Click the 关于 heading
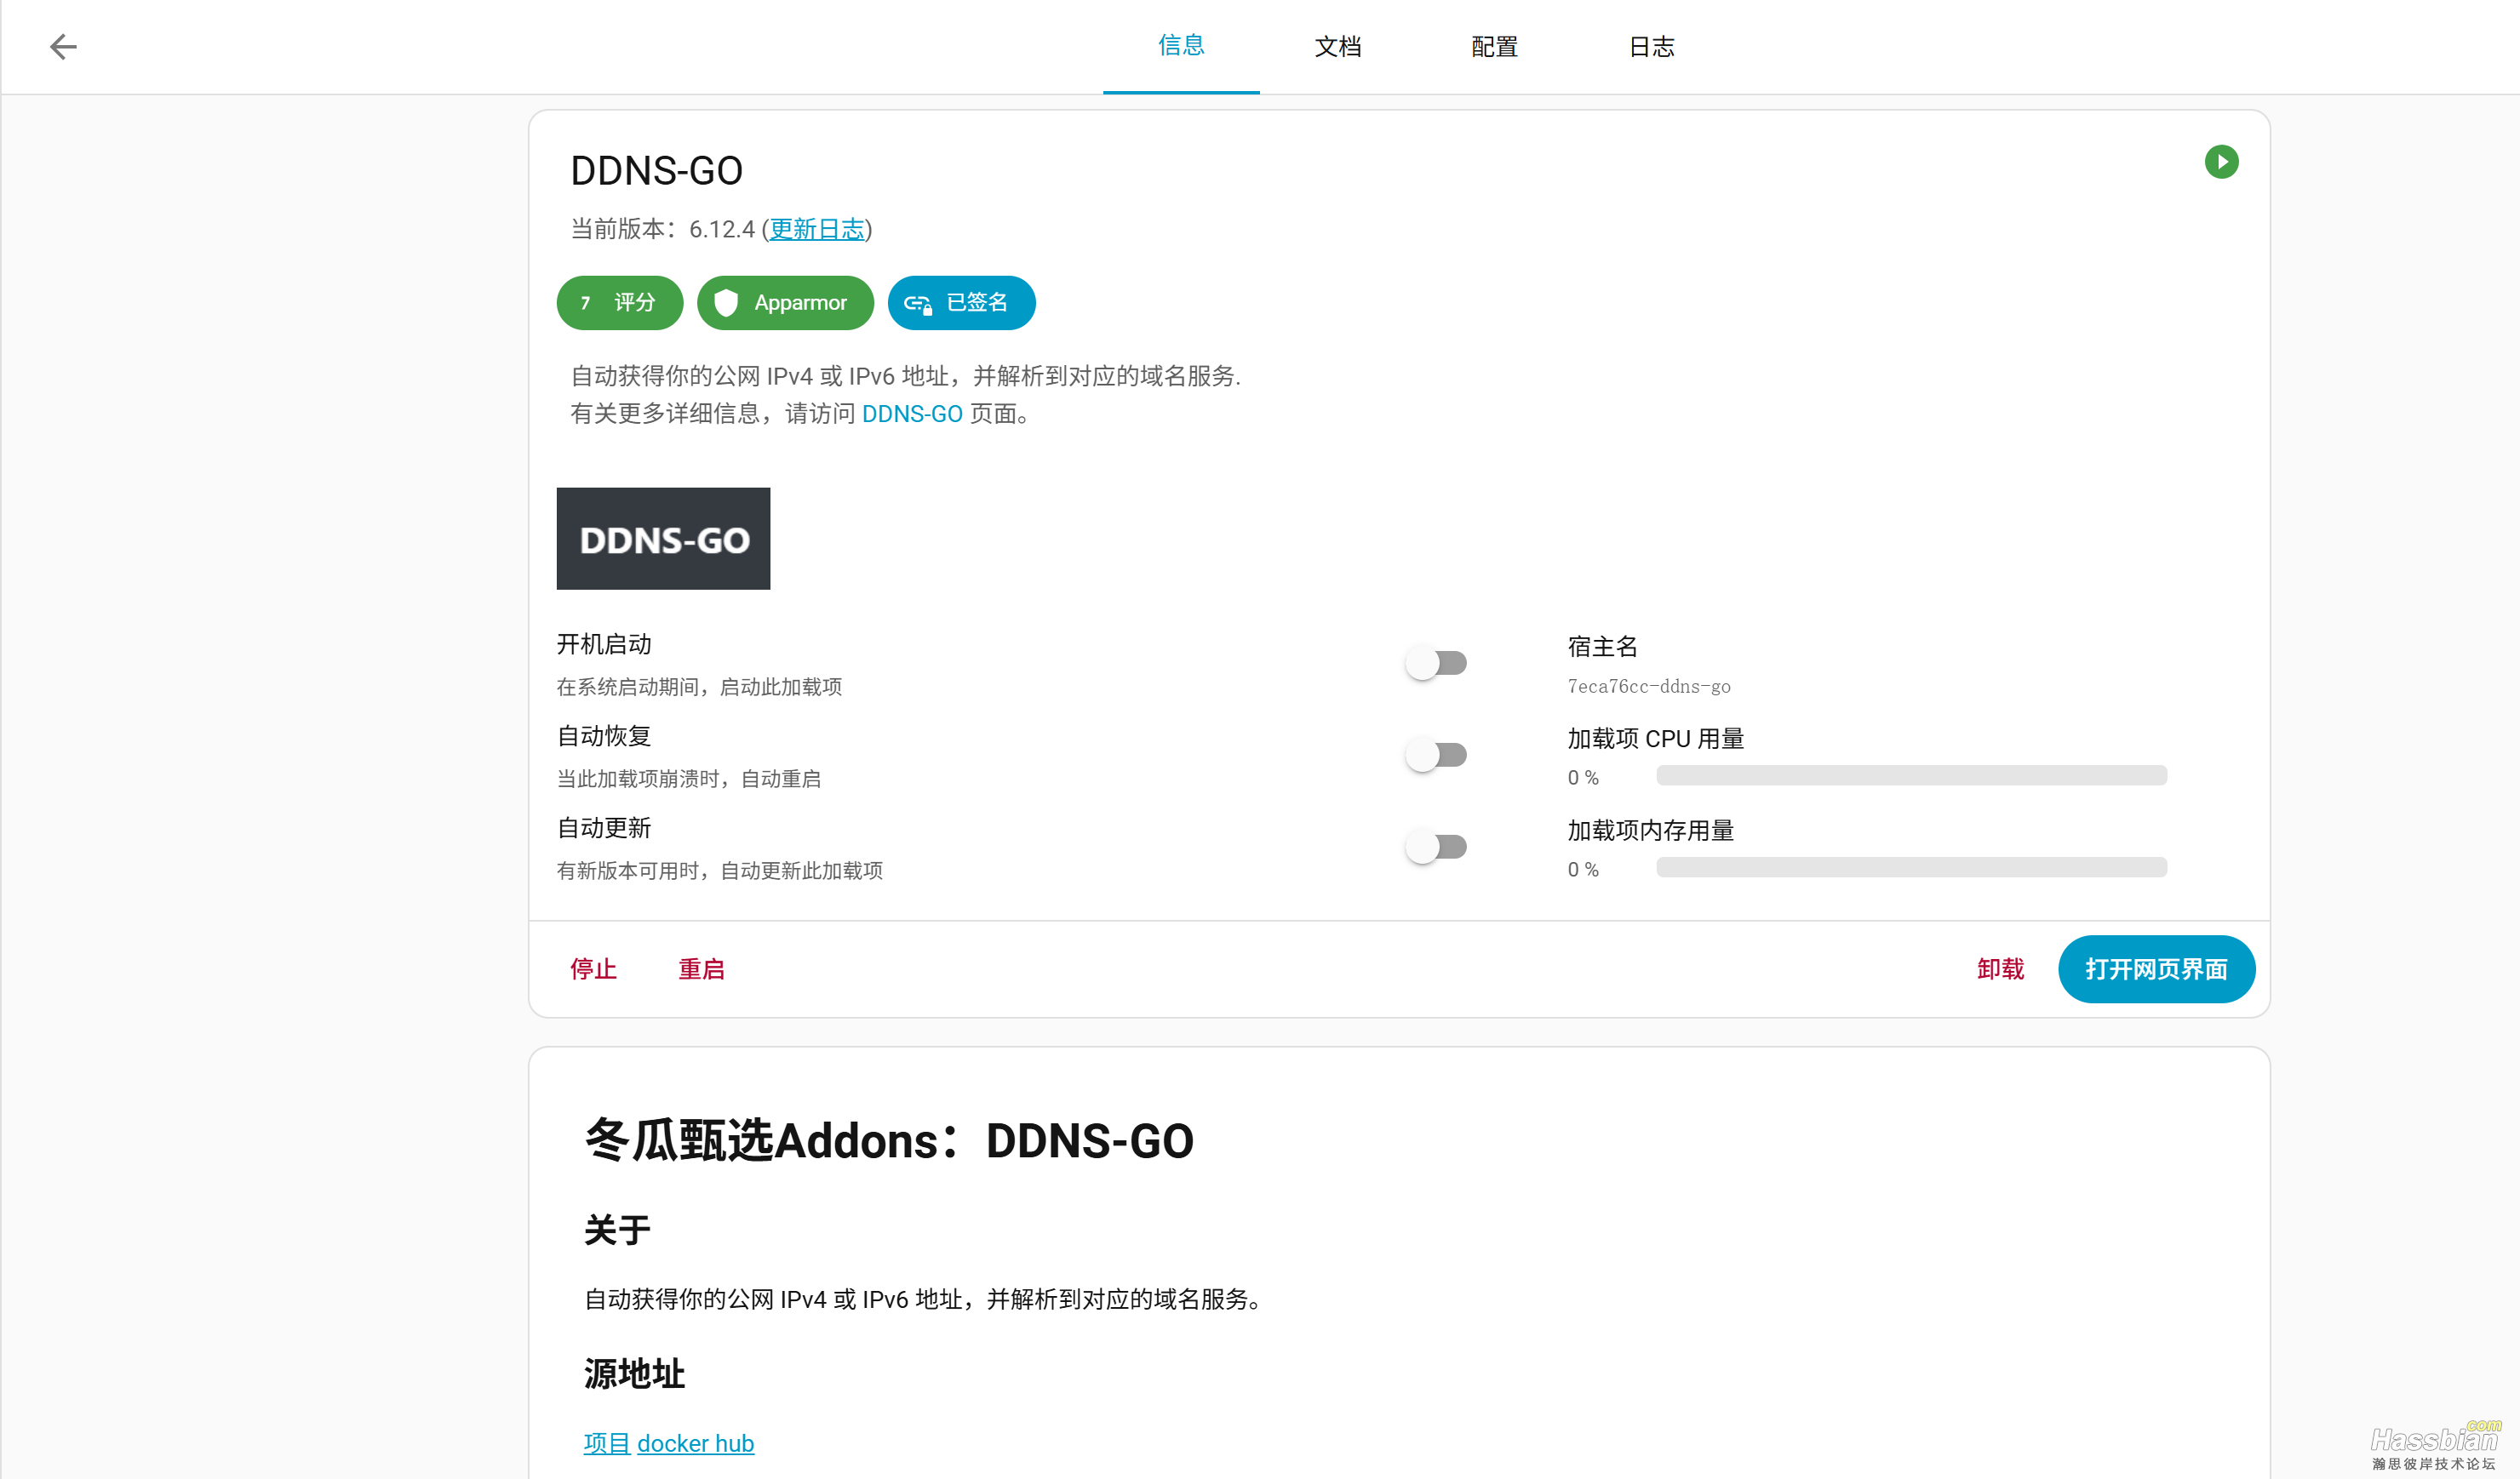Screen dimensions: 2520x1479 pyautogui.click(x=617, y=1231)
